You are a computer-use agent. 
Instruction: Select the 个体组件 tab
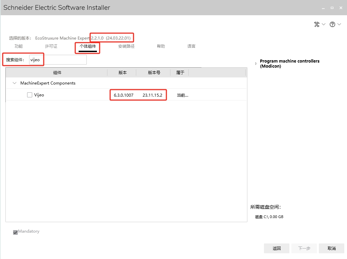click(88, 46)
